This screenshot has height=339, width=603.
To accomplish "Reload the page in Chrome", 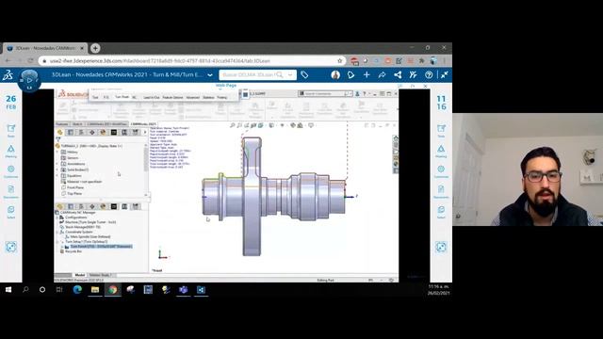I will (x=30, y=60).
